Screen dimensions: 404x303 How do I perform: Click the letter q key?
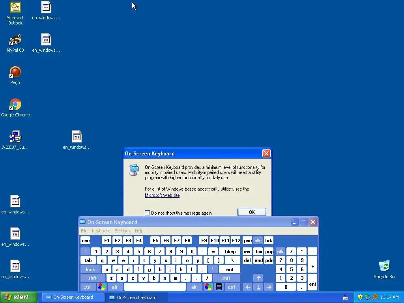pos(102,260)
